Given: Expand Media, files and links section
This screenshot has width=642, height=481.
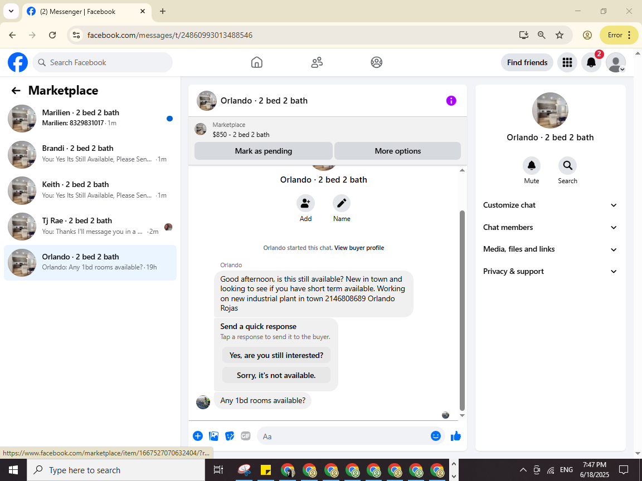Looking at the screenshot, I should [x=550, y=249].
